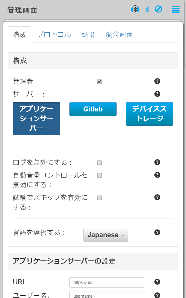This screenshot has width=186, height=298.
Task: Click the blue prohibited circle icon
Action: pos(158,9)
